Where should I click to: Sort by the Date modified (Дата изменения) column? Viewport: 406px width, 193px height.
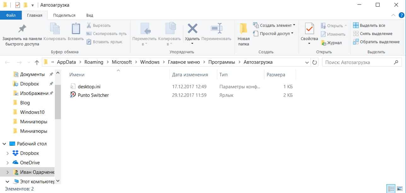tap(190, 75)
